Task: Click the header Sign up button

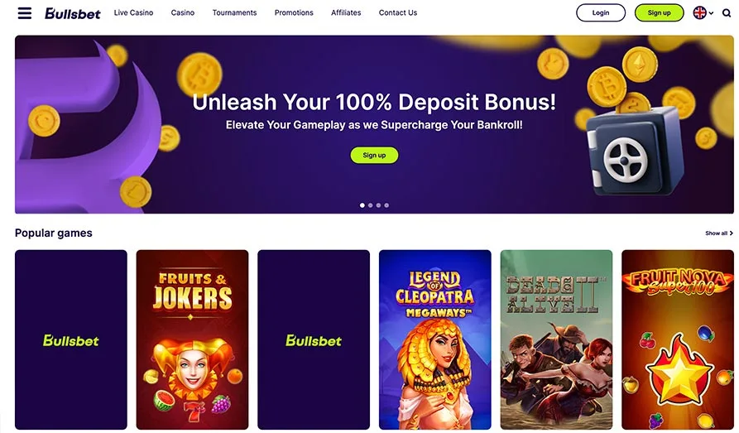Action: click(659, 12)
